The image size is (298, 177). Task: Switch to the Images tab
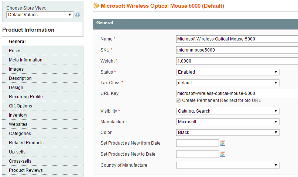(43, 69)
